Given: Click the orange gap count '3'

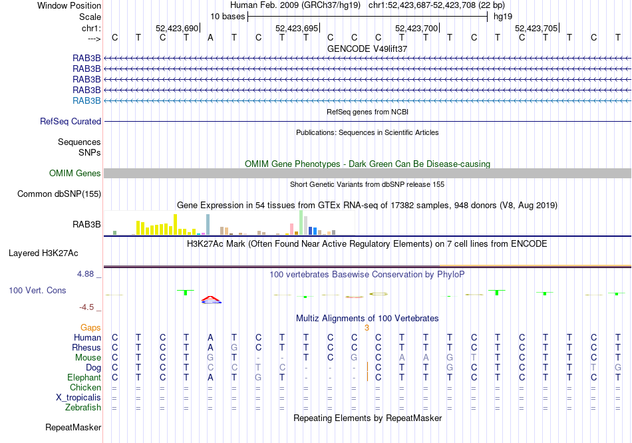Looking at the screenshot, I should click(367, 328).
